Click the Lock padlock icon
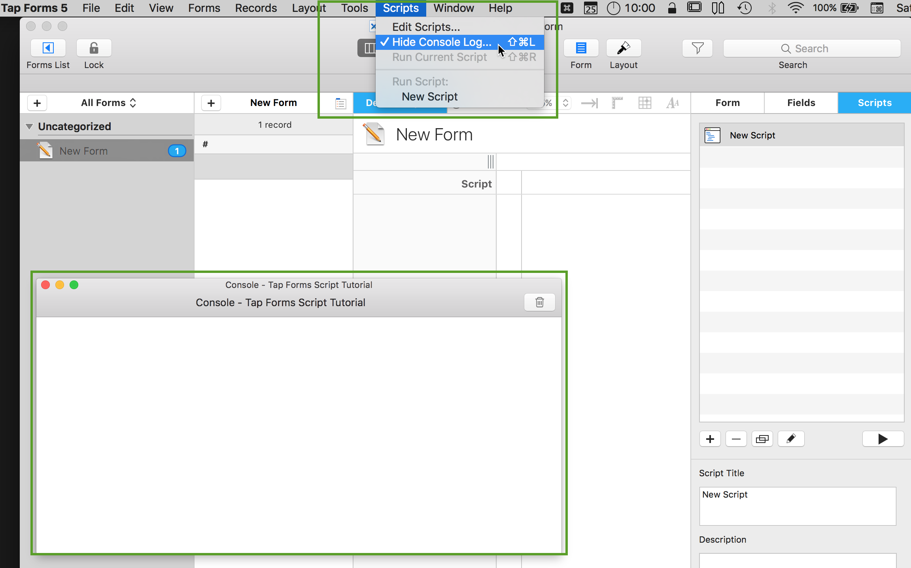This screenshot has width=911, height=568. (x=94, y=48)
